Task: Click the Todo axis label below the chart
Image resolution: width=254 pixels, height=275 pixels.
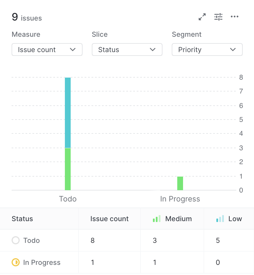Action: click(68, 199)
